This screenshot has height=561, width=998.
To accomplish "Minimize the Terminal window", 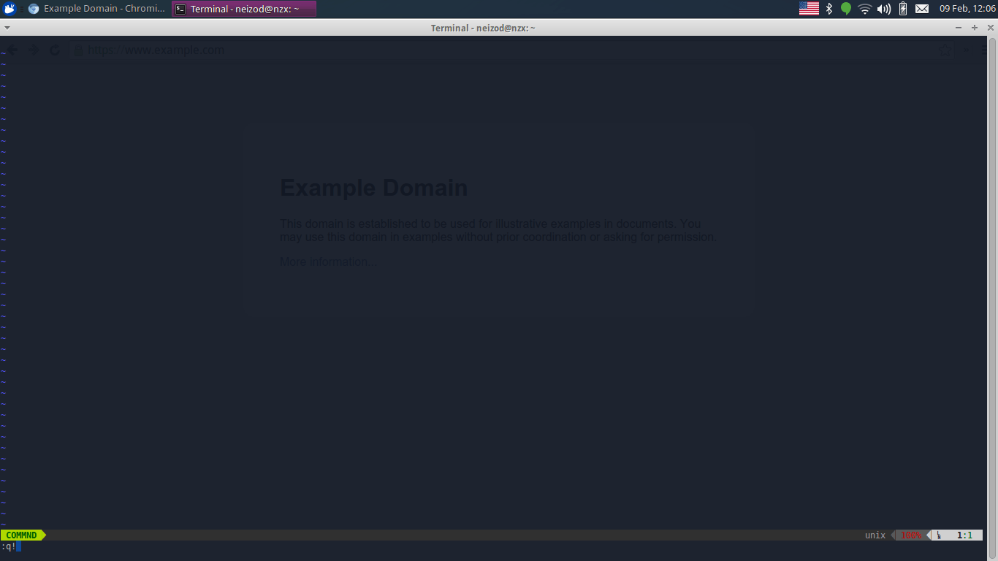I will 959,28.
